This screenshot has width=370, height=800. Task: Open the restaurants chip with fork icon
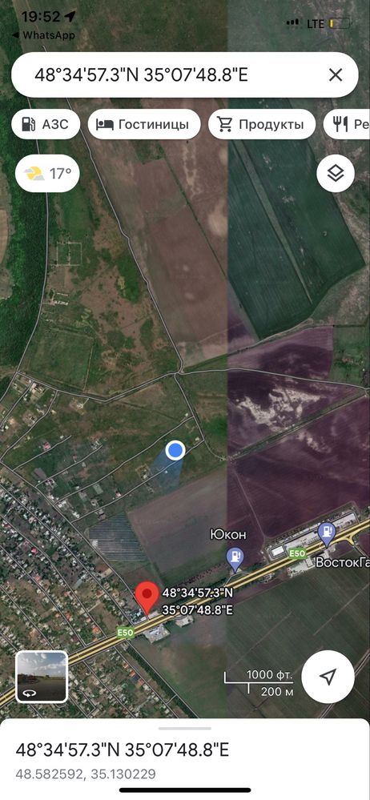(x=347, y=124)
